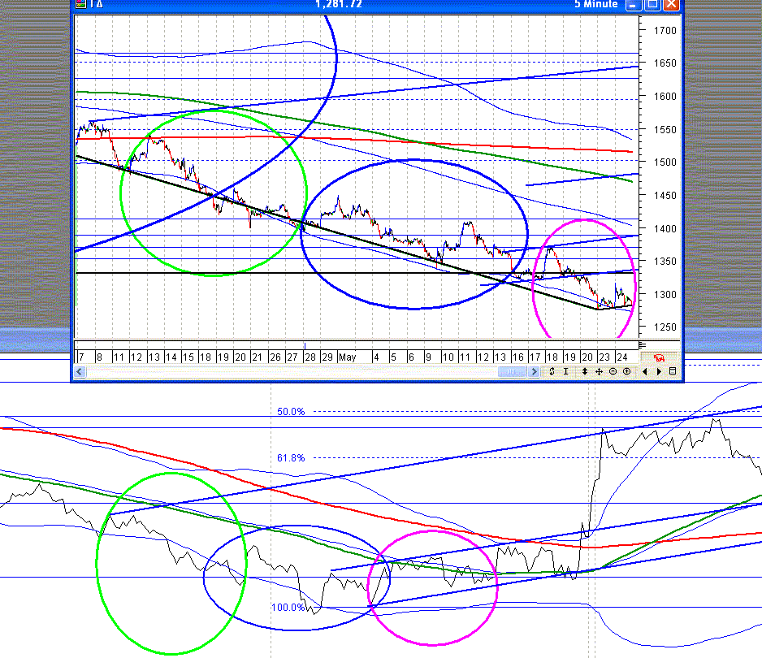Step chart forward with right triangle
This screenshot has width=762, height=658.
pyautogui.click(x=658, y=371)
